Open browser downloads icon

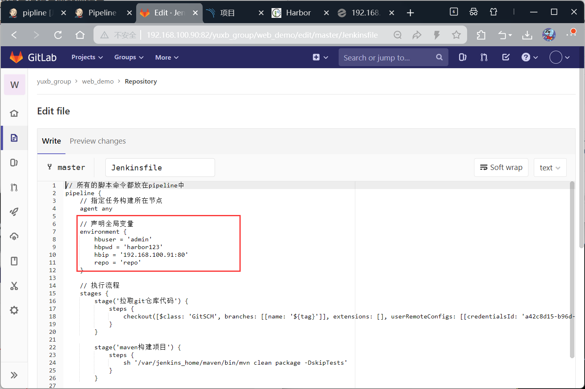click(527, 35)
